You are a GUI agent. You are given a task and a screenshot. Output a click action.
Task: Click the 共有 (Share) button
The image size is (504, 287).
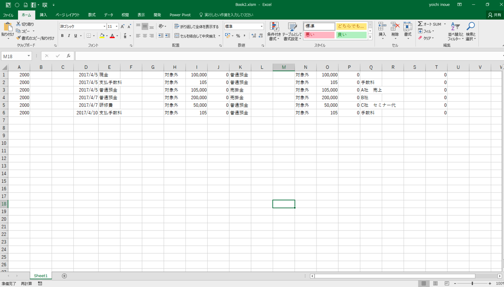495,15
